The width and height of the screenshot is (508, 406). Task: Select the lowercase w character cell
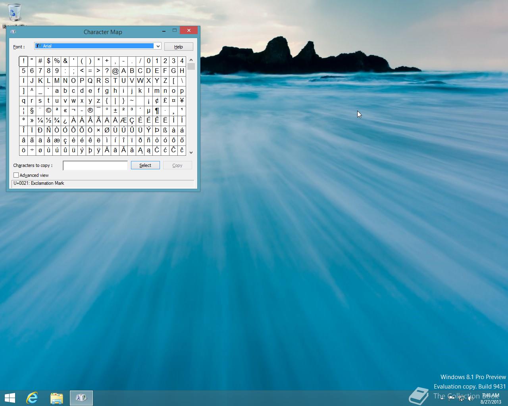tap(73, 101)
